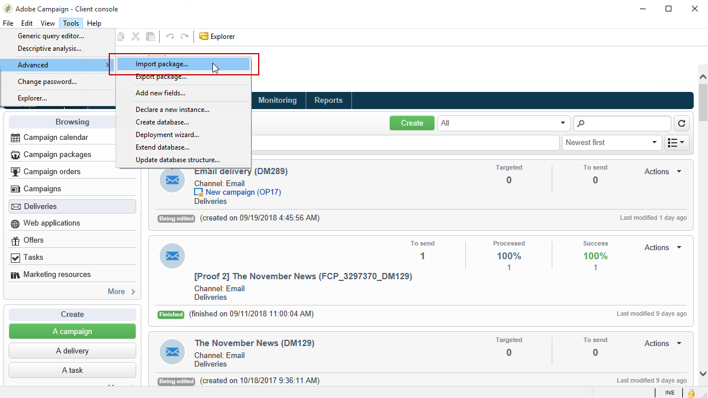Image resolution: width=708 pixels, height=398 pixels.
Task: Click the Campaign orders icon
Action: (15, 172)
